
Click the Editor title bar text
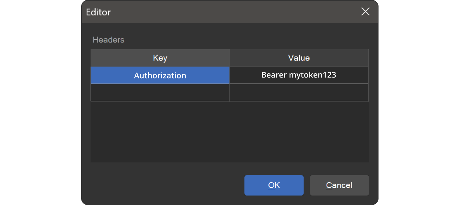(98, 12)
